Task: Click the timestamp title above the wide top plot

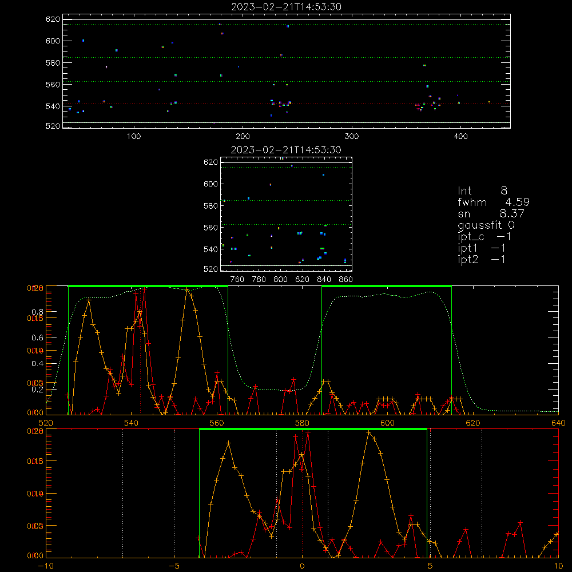Action: pos(286,7)
